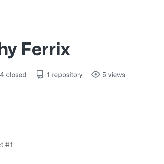Show the 4 closed items
This screenshot has width=164, height=164.
point(13,75)
